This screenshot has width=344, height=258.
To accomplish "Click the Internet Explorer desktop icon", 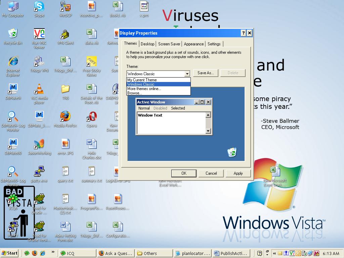I will click(x=13, y=66).
